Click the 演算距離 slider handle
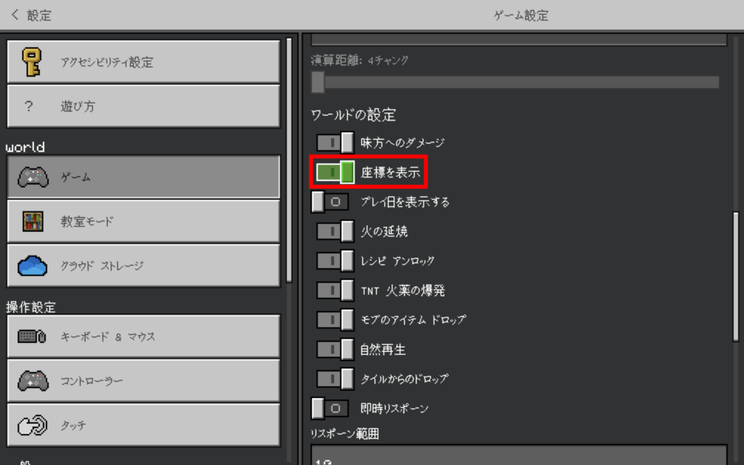 click(318, 82)
